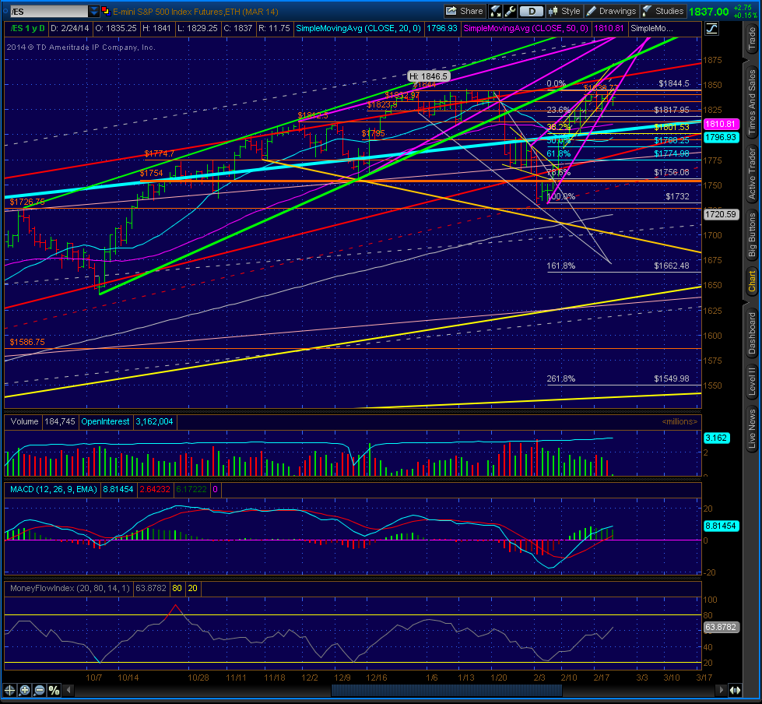The height and width of the screenshot is (704, 762).
Task: Open the Style menu
Action: coord(564,11)
